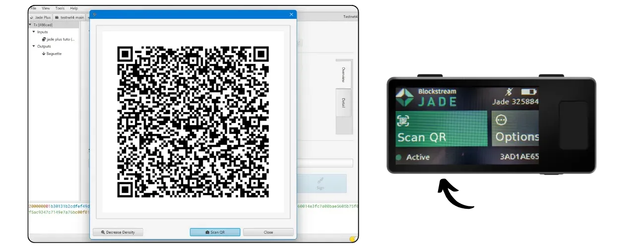Select the jade plus tuto input item

click(59, 39)
